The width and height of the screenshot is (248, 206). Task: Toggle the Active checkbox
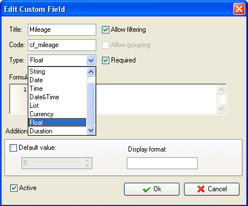pyautogui.click(x=14, y=188)
